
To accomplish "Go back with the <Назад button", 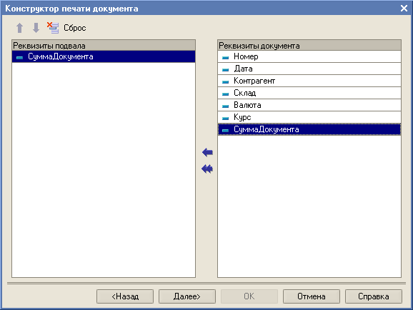I will coord(125,296).
